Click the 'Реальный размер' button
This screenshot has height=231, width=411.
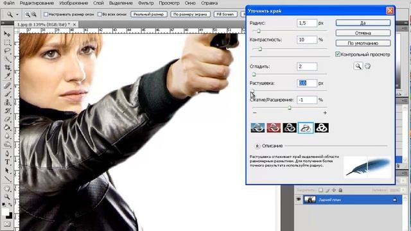148,14
